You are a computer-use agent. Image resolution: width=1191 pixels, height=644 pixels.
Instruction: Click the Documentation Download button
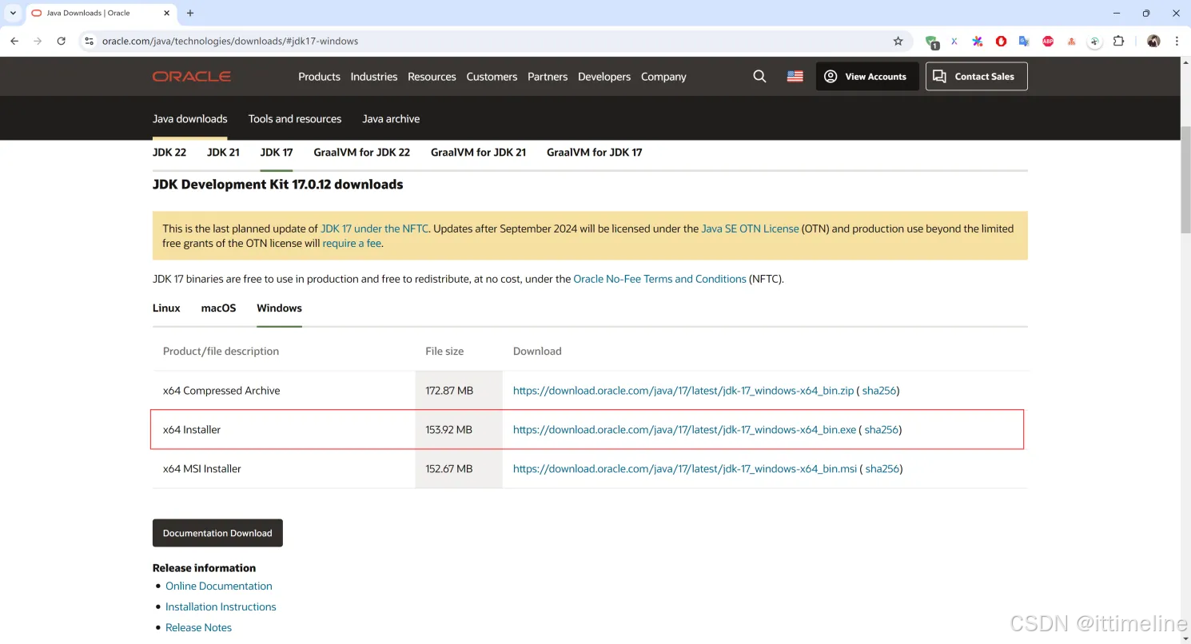(x=217, y=533)
